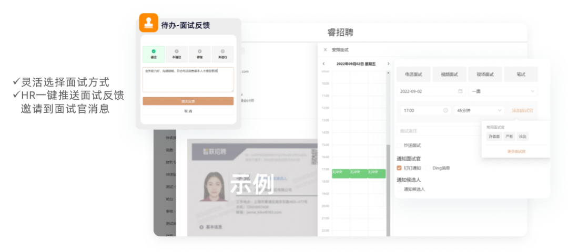Close the 安排面试 panel with X

(x=325, y=50)
